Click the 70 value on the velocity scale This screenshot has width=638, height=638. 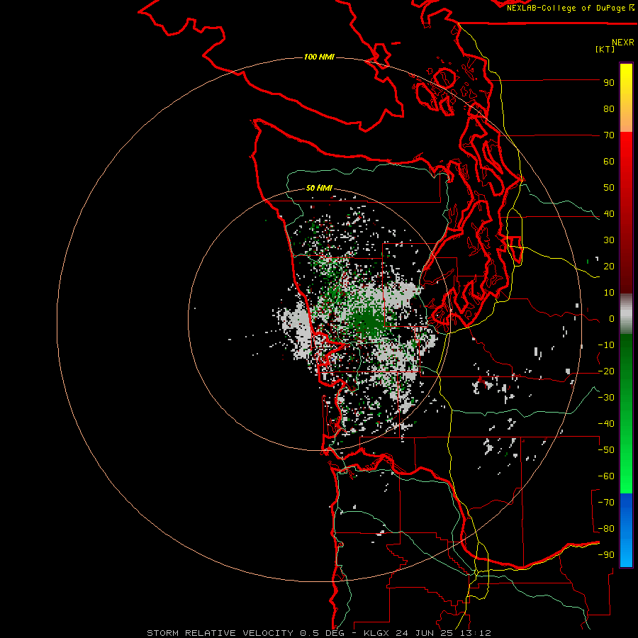609,135
